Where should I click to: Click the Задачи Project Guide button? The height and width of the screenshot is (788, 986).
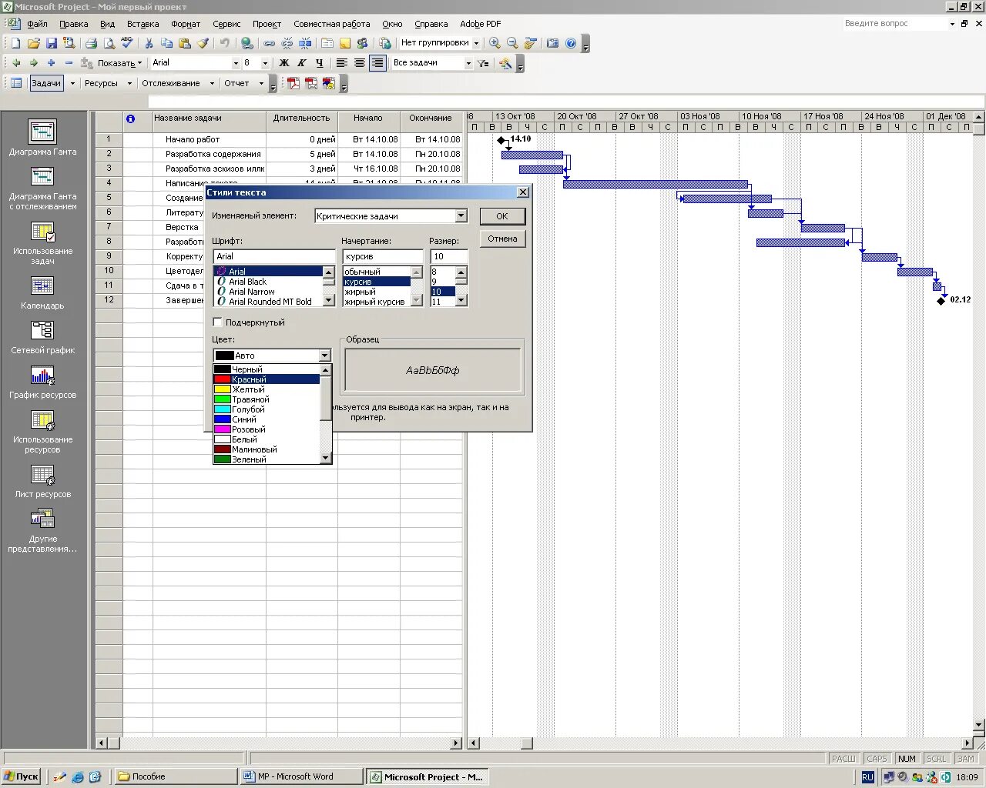click(x=46, y=83)
